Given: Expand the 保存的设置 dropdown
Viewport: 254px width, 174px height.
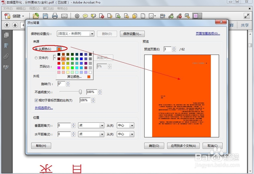Looking at the screenshot, I should coord(75,34).
